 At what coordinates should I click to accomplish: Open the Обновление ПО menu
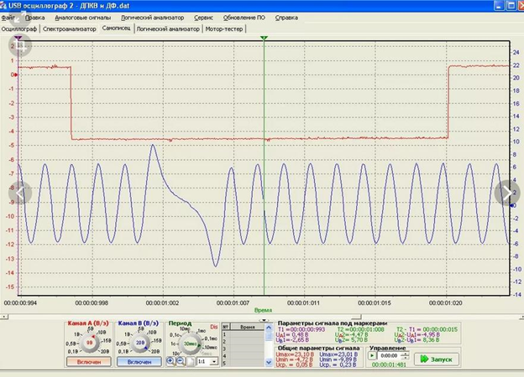tap(244, 18)
